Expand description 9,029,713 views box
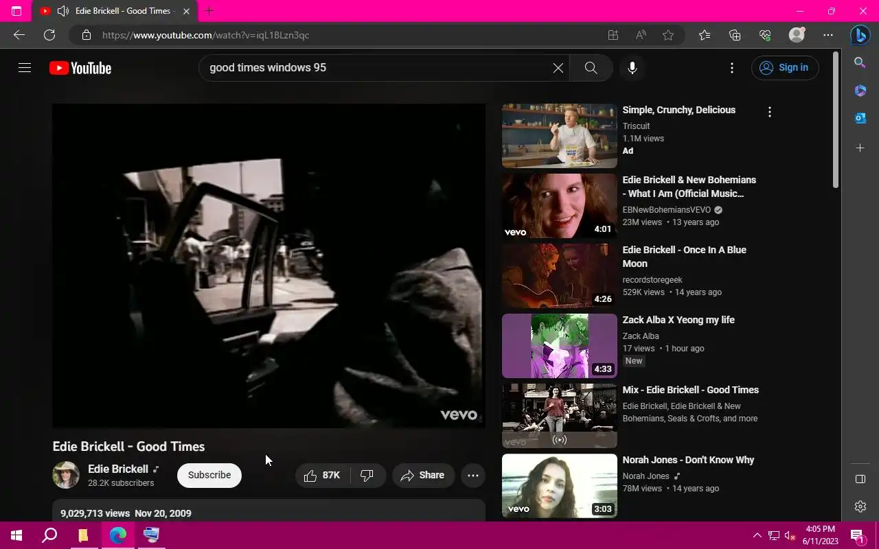This screenshot has height=549, width=879. [269, 511]
